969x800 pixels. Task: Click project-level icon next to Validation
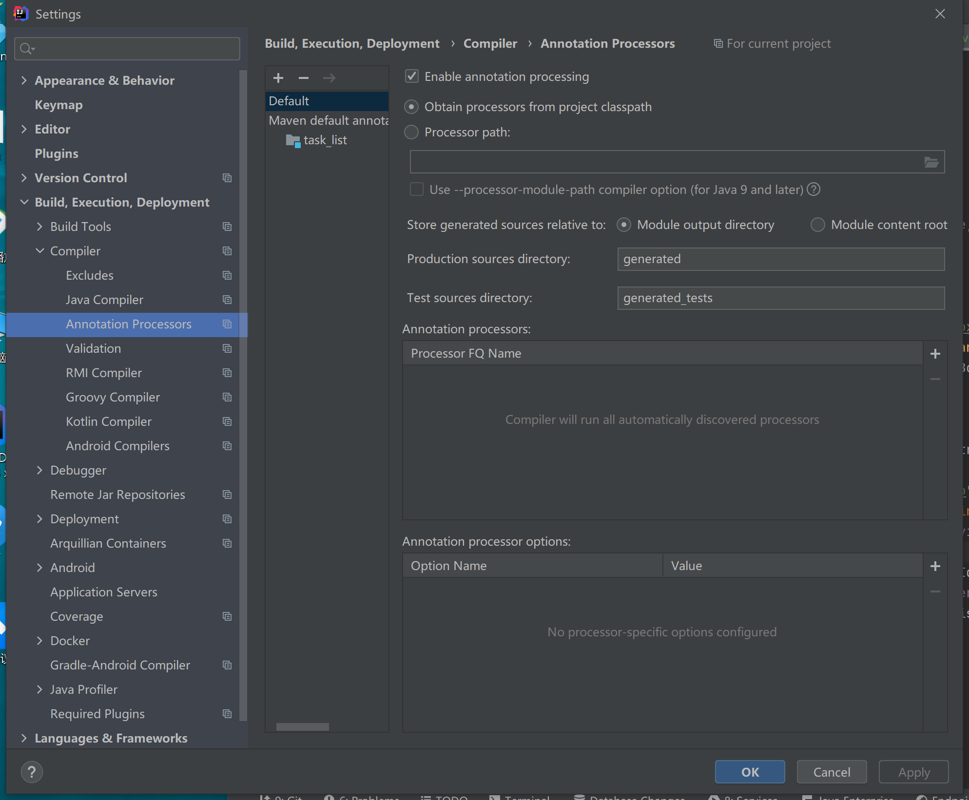[227, 348]
